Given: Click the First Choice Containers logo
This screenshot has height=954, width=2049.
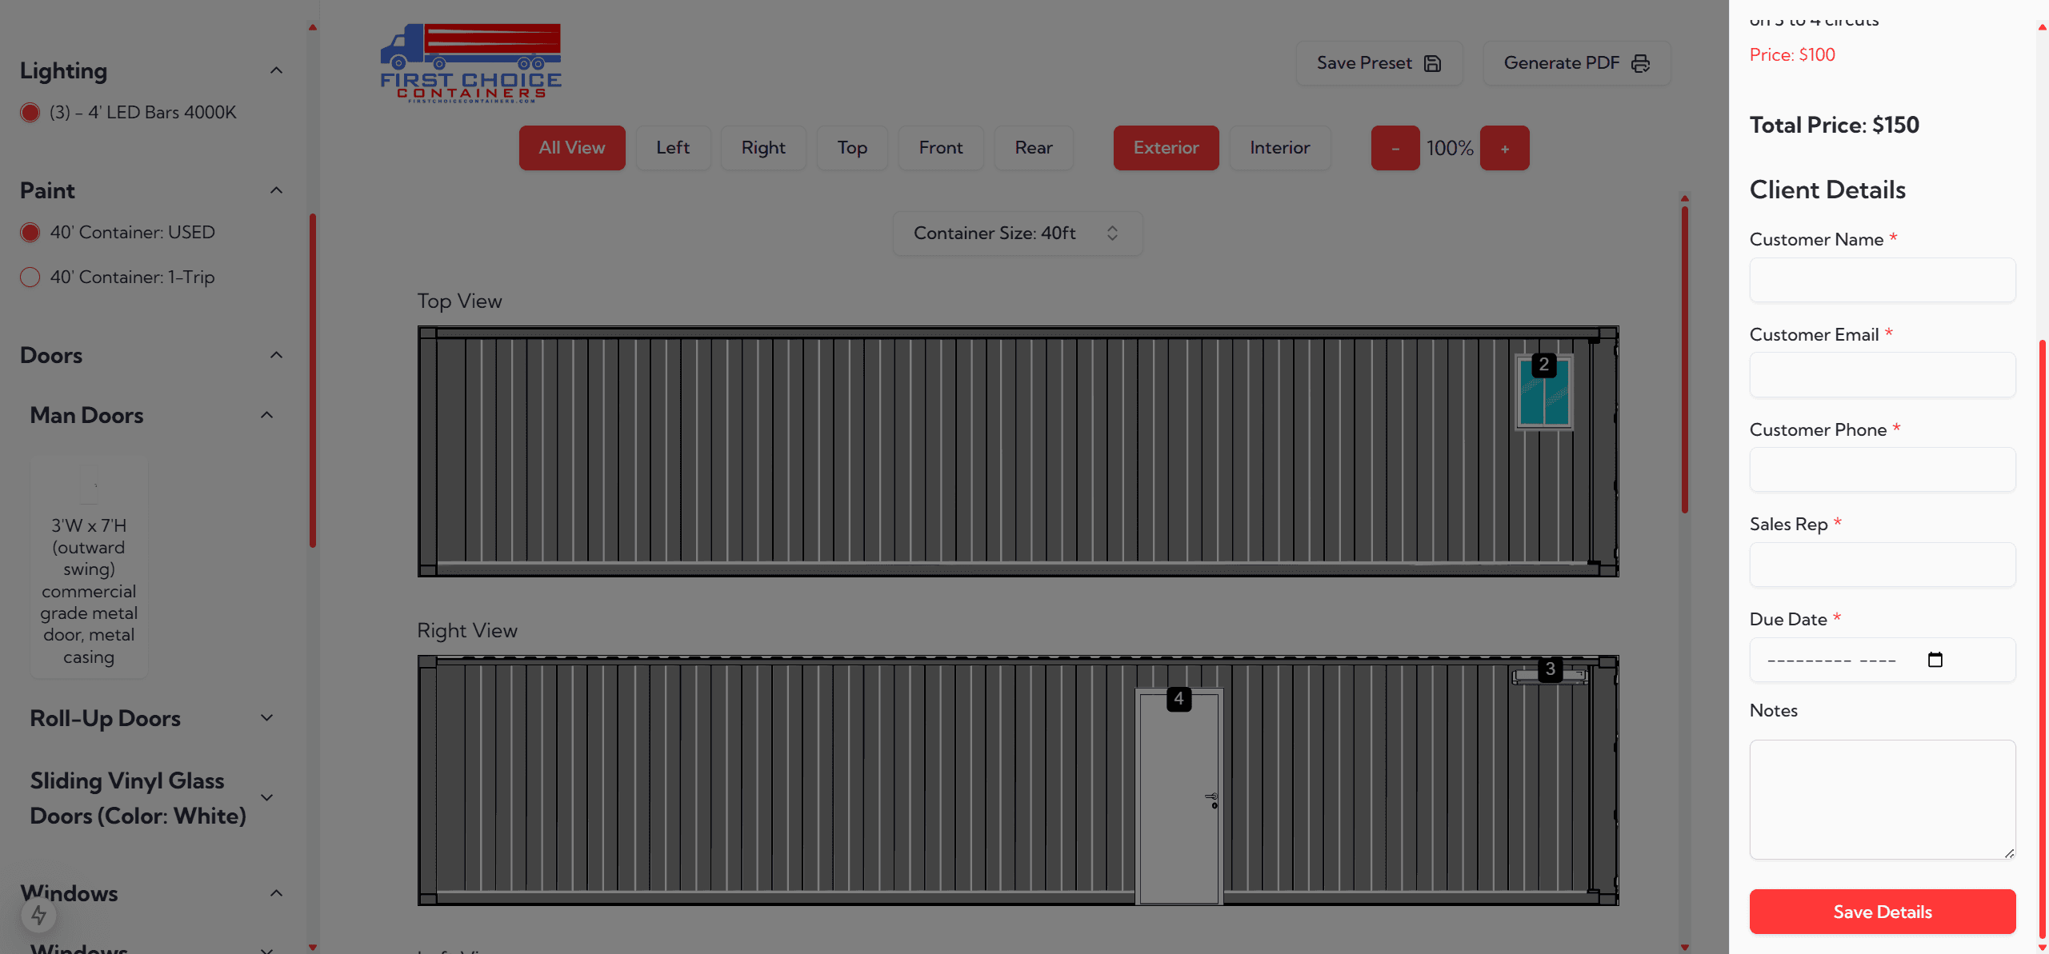Looking at the screenshot, I should click(470, 63).
